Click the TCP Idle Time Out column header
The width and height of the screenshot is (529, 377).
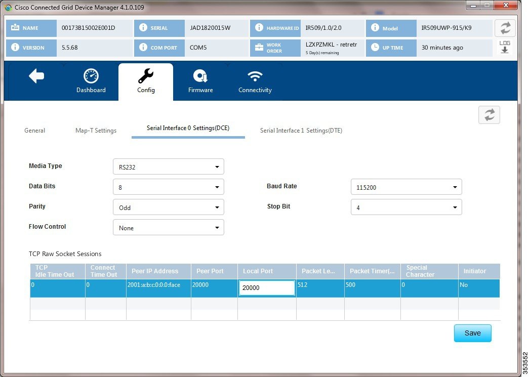point(58,271)
